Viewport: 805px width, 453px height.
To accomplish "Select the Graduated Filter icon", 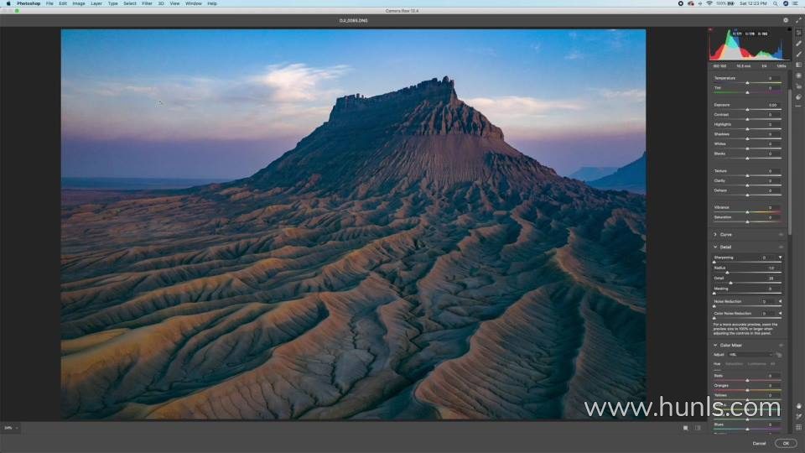I will pyautogui.click(x=798, y=65).
